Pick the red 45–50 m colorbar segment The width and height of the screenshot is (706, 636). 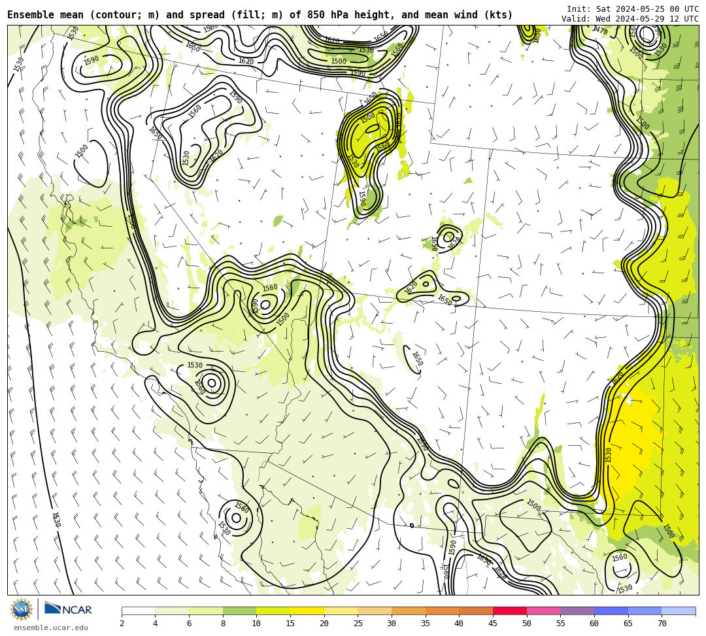click(510, 611)
